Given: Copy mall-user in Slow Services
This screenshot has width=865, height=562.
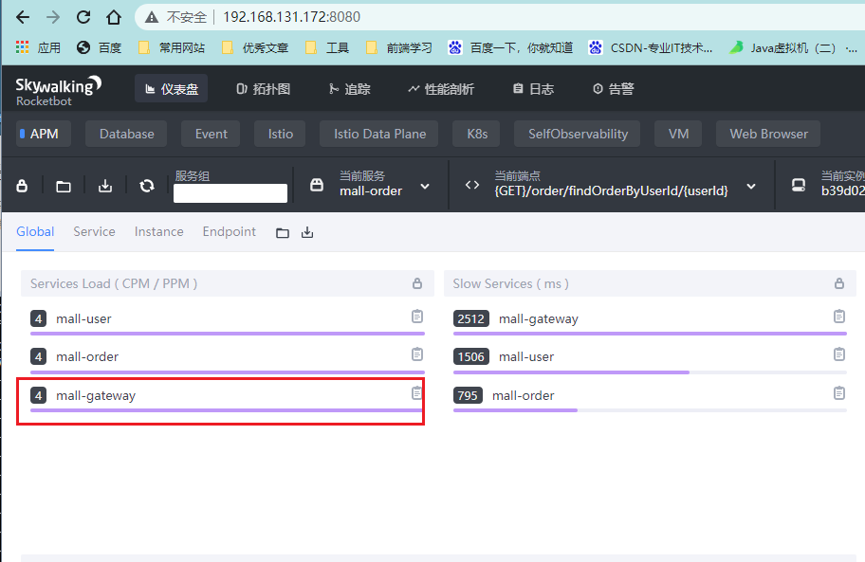Looking at the screenshot, I should tap(839, 354).
